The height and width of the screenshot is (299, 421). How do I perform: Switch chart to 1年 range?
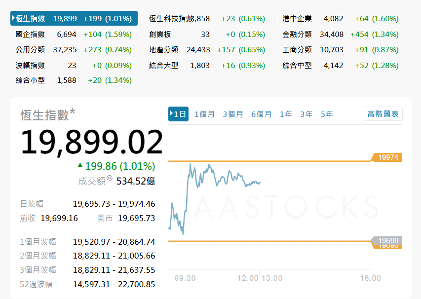(286, 114)
